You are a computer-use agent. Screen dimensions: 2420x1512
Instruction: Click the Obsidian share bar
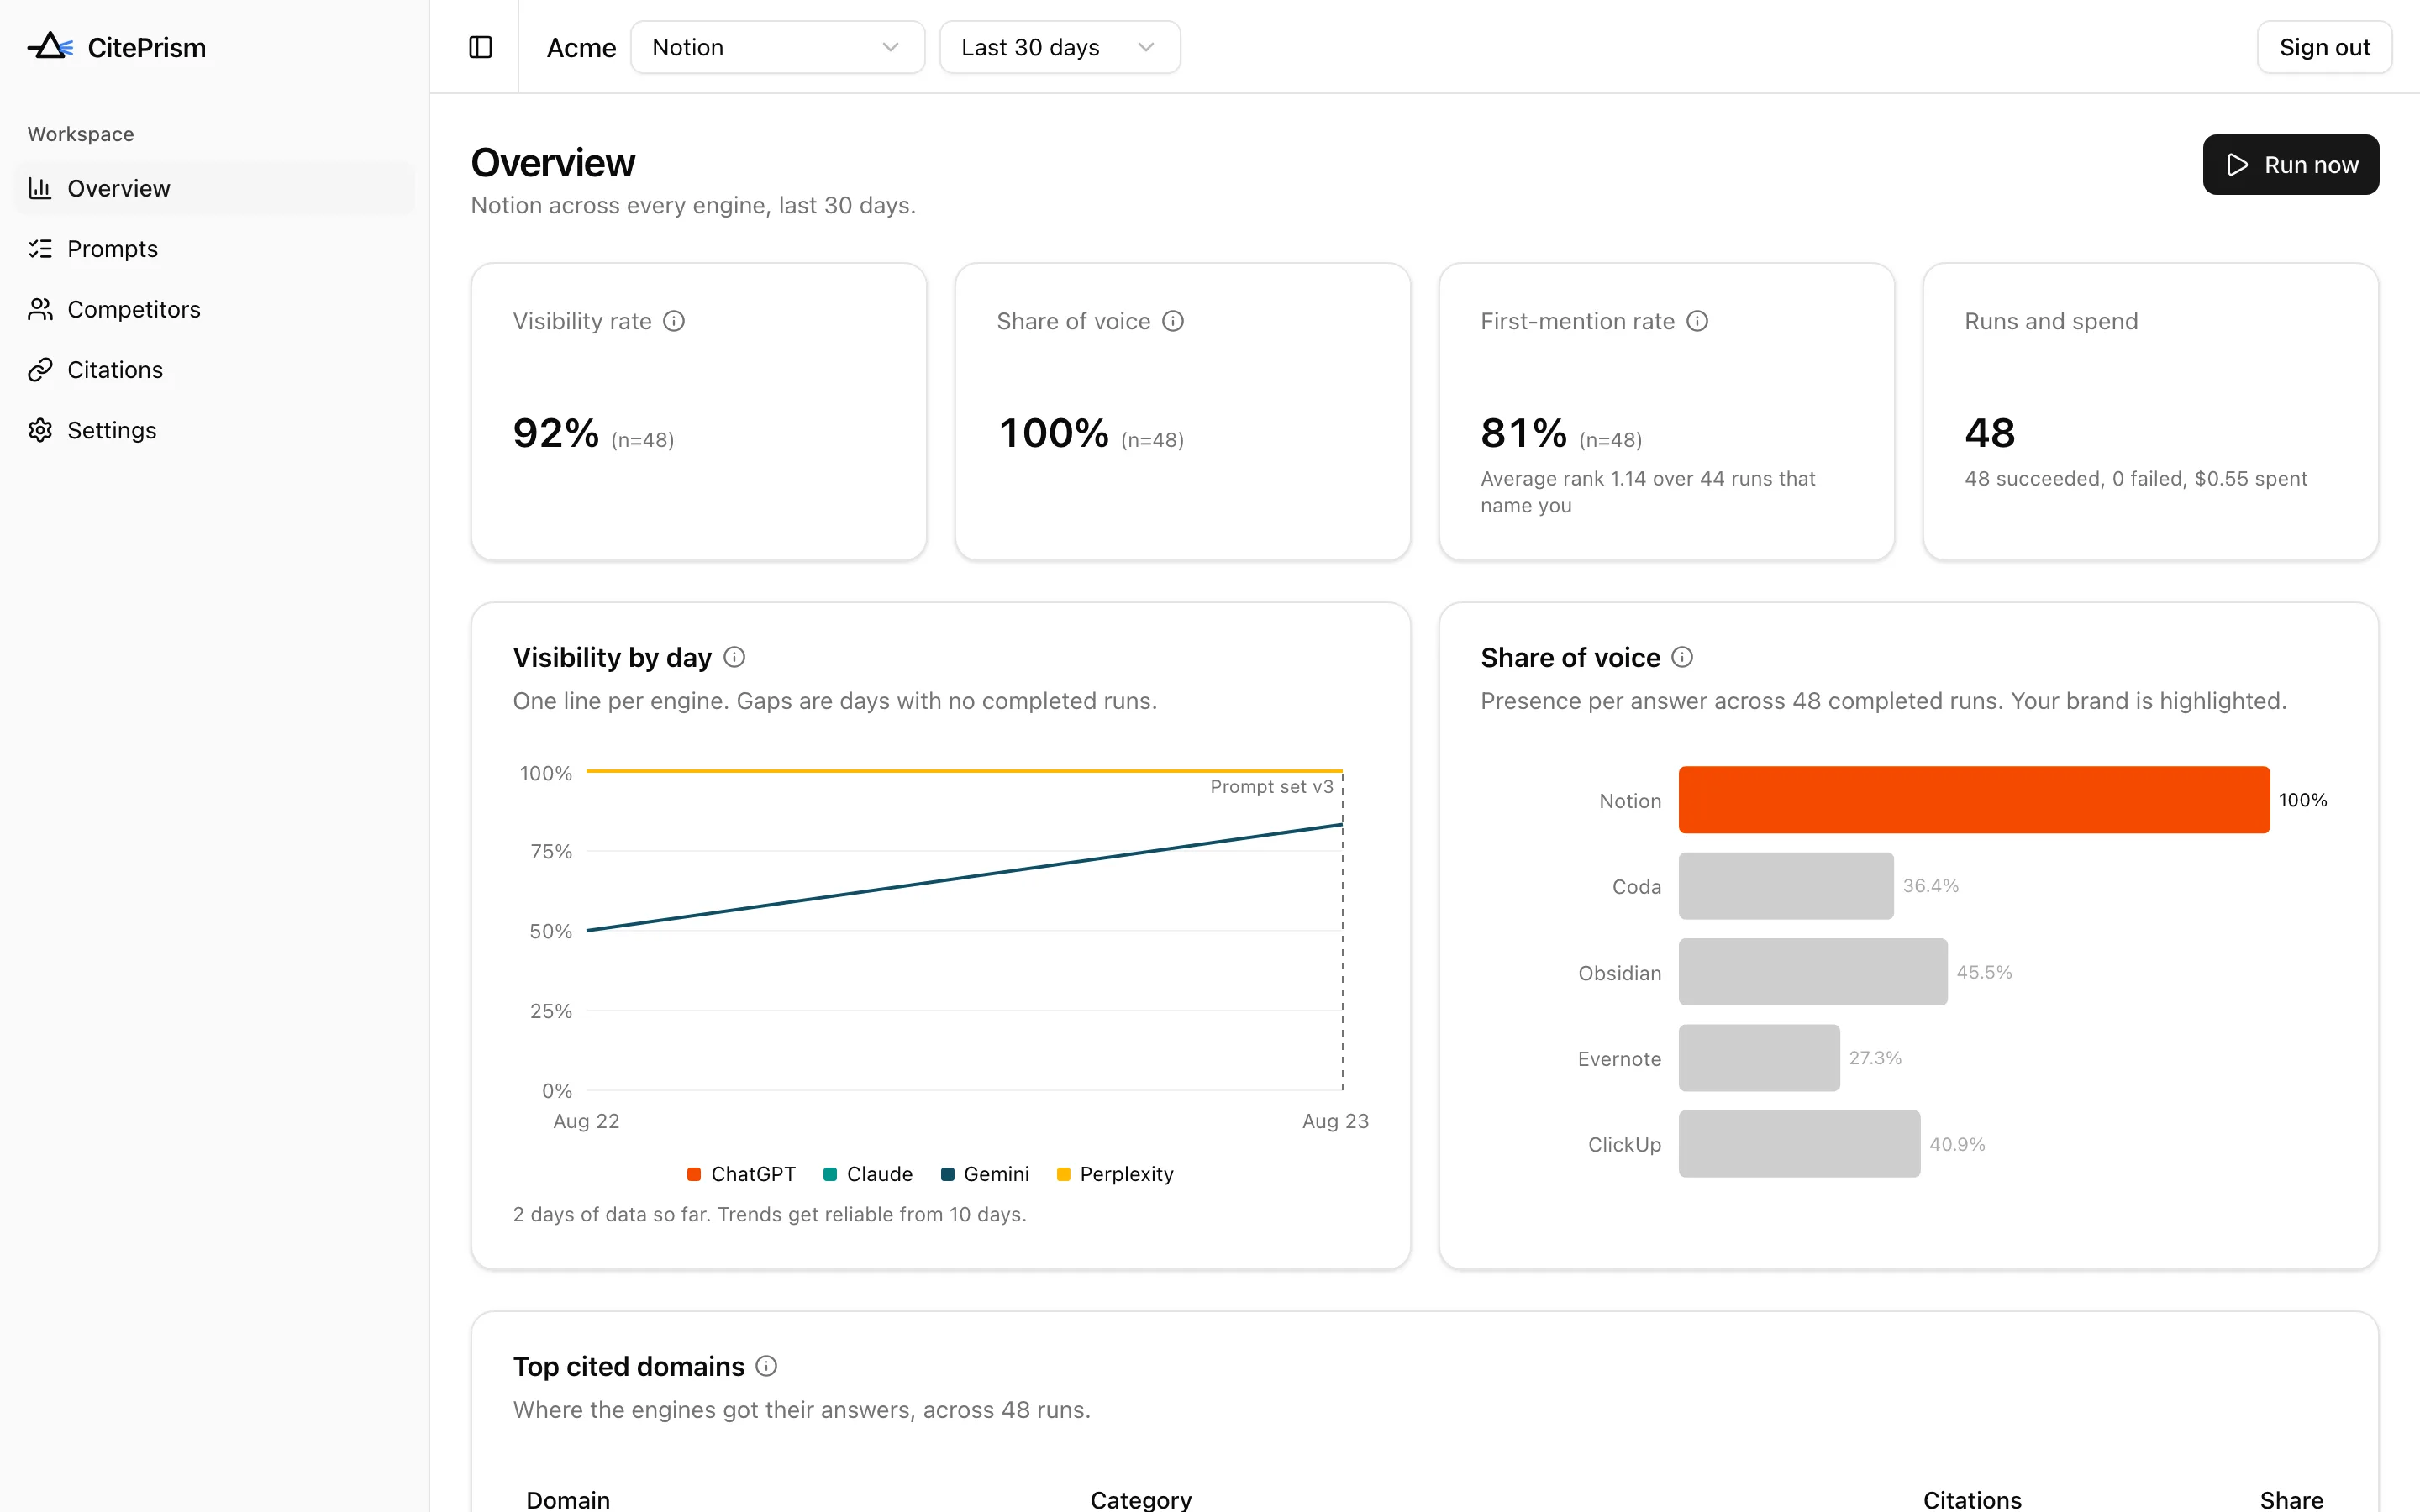(x=1813, y=972)
